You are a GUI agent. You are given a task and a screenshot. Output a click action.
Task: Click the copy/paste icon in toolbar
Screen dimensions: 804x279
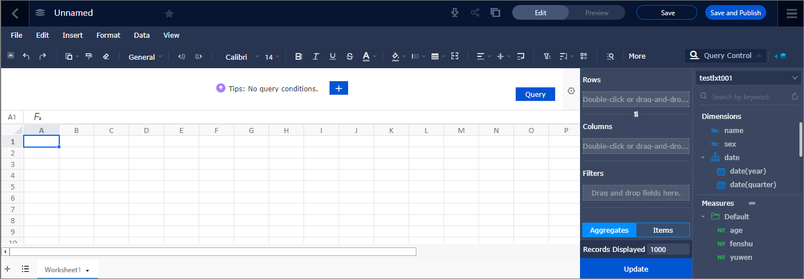69,56
